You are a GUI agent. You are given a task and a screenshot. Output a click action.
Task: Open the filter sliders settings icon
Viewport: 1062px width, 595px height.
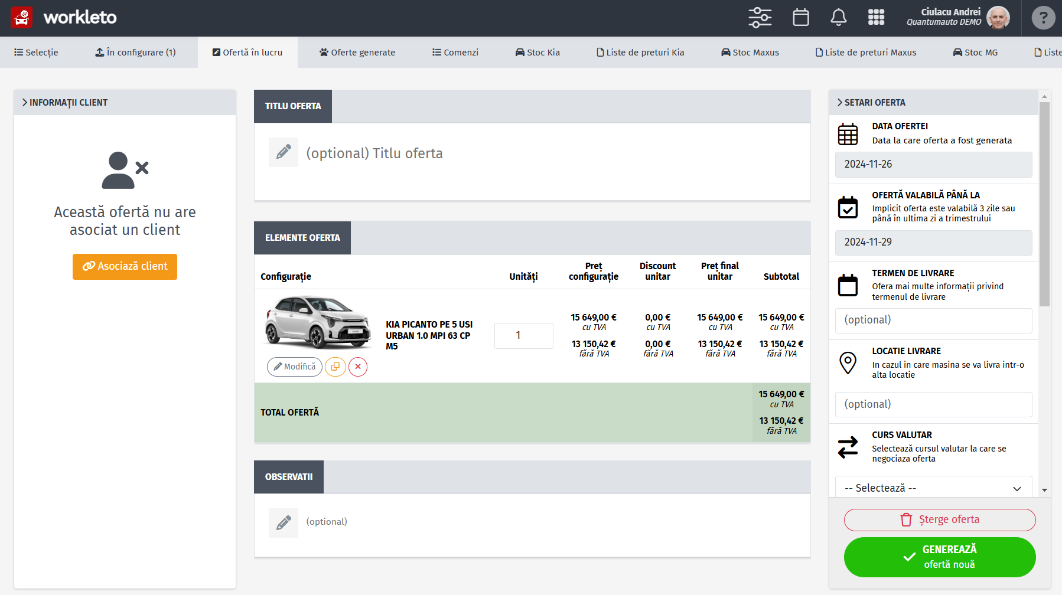pos(760,18)
